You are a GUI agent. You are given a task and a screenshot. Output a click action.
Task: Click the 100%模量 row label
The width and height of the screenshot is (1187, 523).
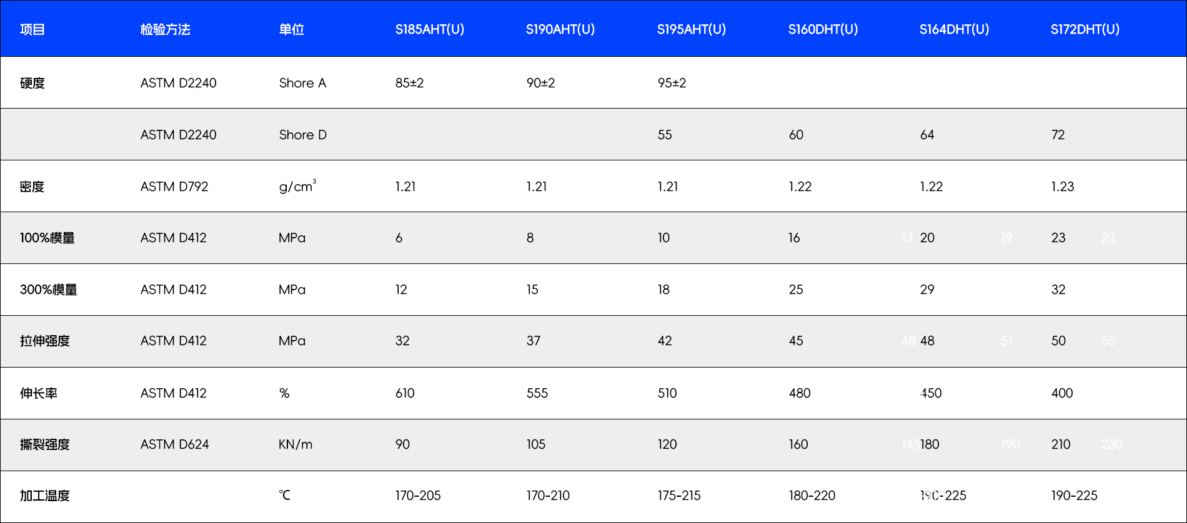coord(47,238)
